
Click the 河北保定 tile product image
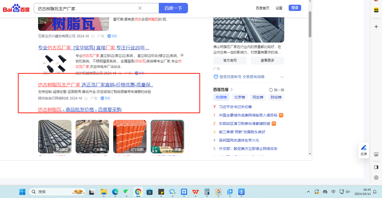click(55, 137)
